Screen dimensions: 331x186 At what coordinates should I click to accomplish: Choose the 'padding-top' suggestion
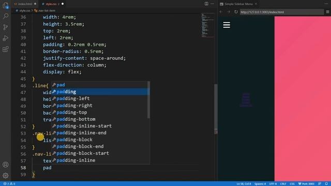[x=100, y=112]
